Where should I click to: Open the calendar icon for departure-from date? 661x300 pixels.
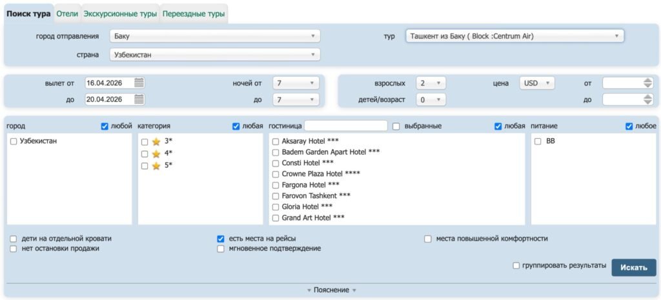tap(139, 83)
